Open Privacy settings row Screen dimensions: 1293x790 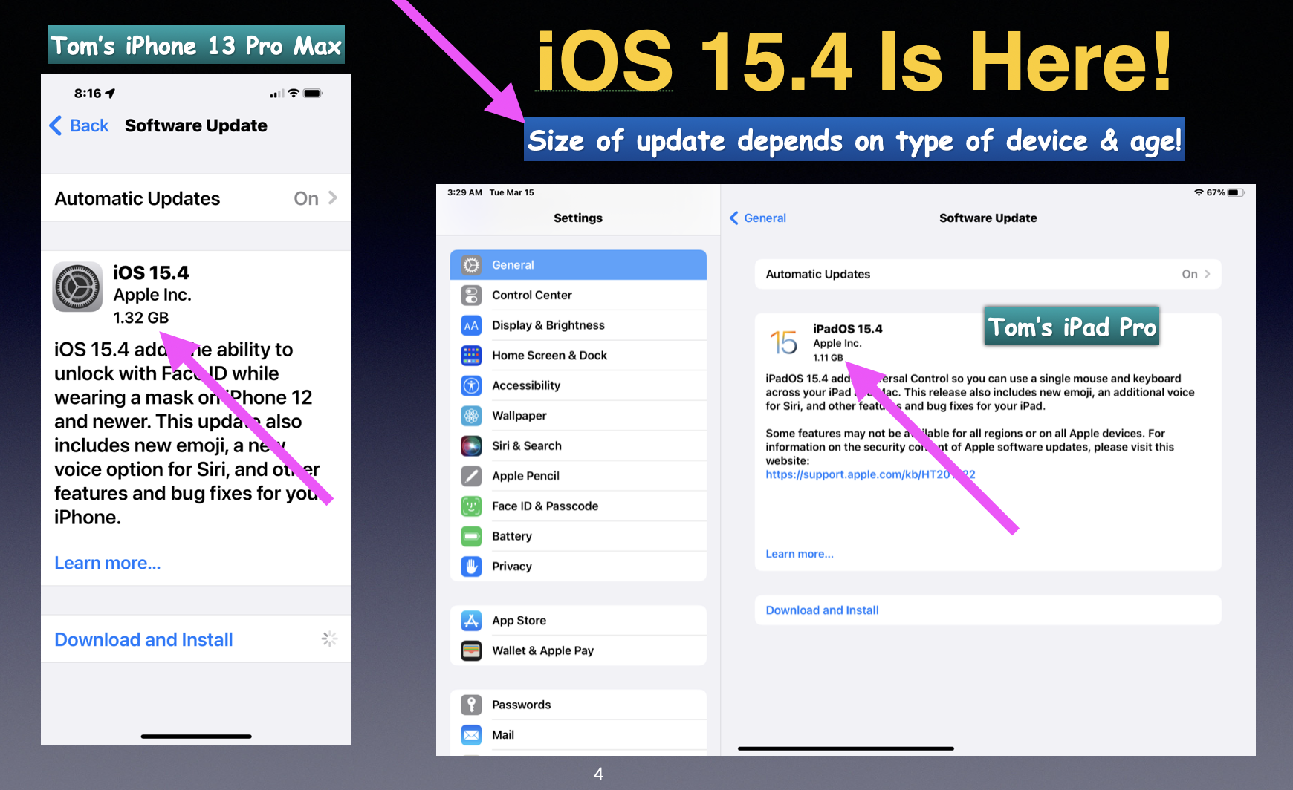pyautogui.click(x=578, y=567)
